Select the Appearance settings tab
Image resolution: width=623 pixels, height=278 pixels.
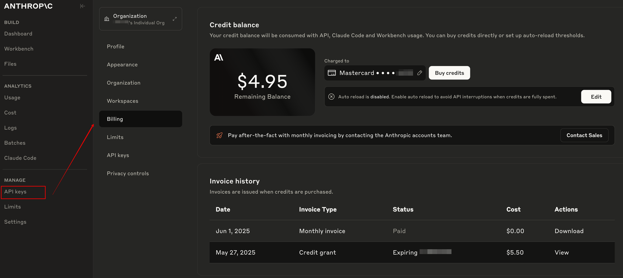point(141,65)
